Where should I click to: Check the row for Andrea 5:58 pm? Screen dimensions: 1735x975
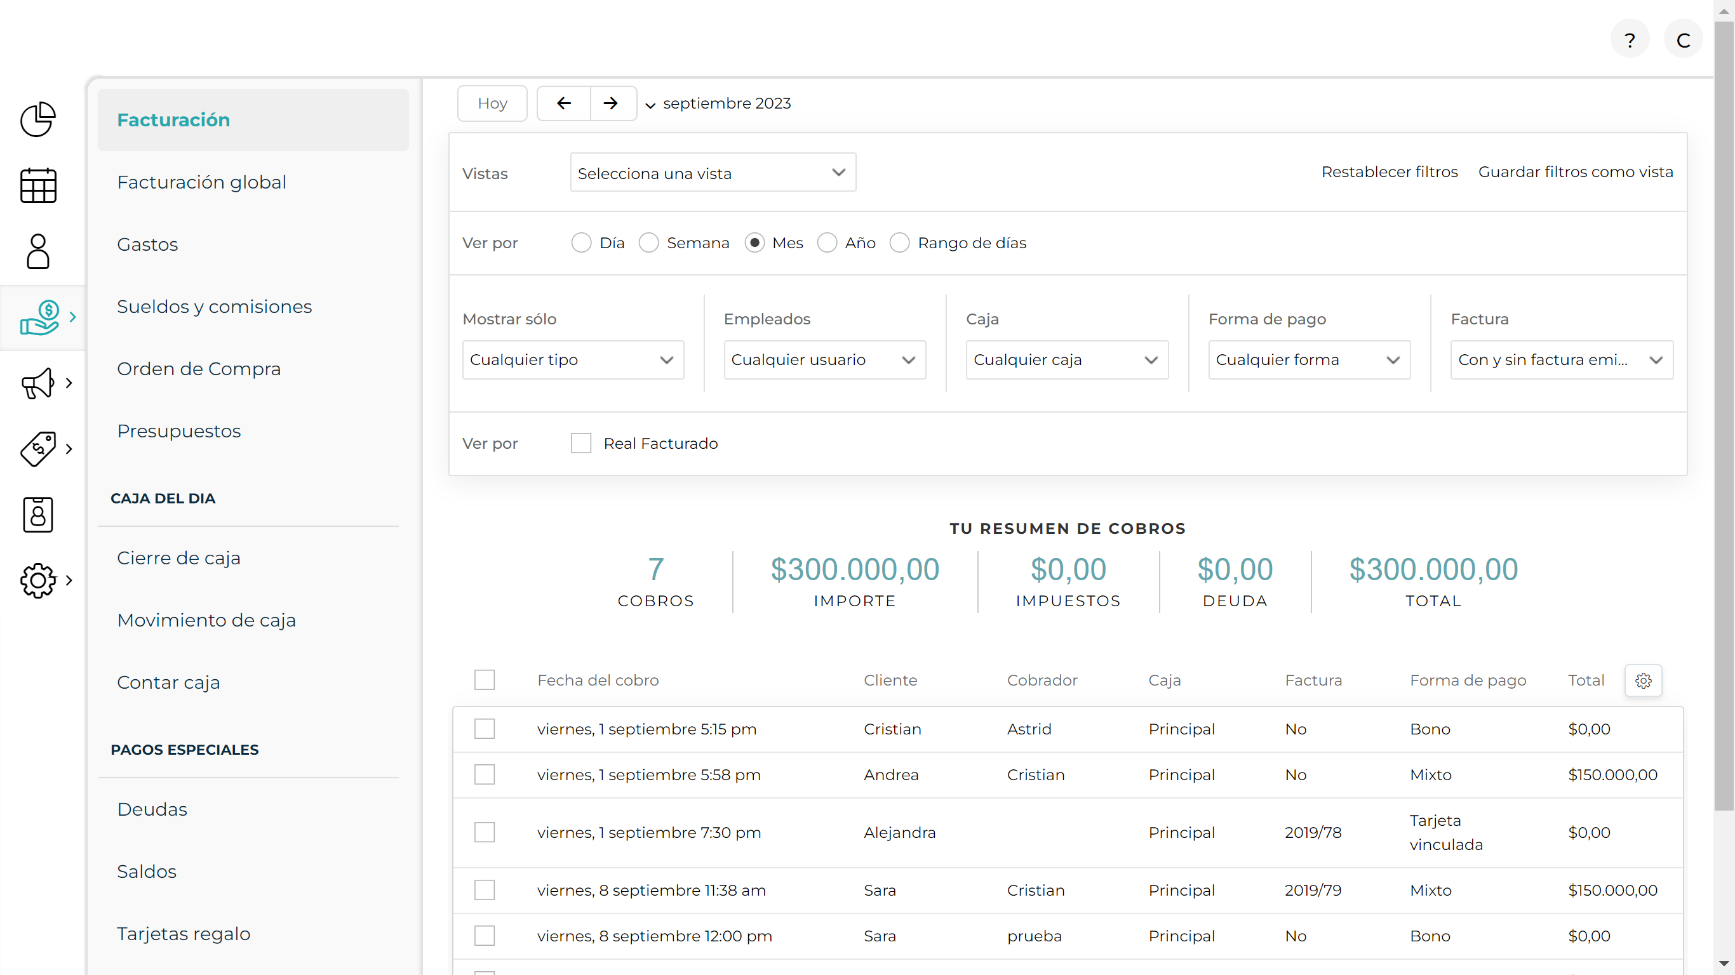point(485,774)
